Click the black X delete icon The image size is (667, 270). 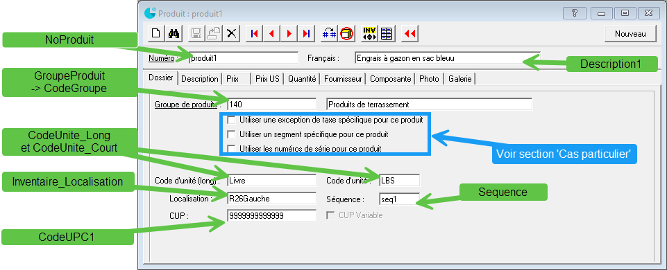coord(232,34)
